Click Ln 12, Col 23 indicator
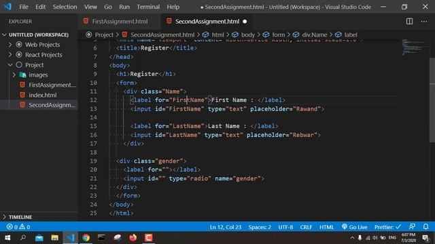Screen dimensions: 435x244 [225, 227]
